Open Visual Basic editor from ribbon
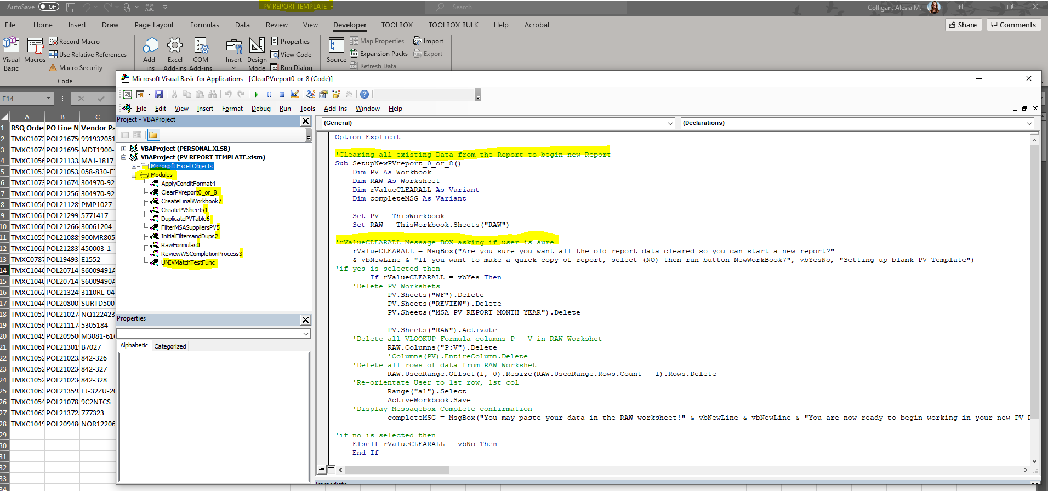This screenshot has height=491, width=1048. (11, 54)
